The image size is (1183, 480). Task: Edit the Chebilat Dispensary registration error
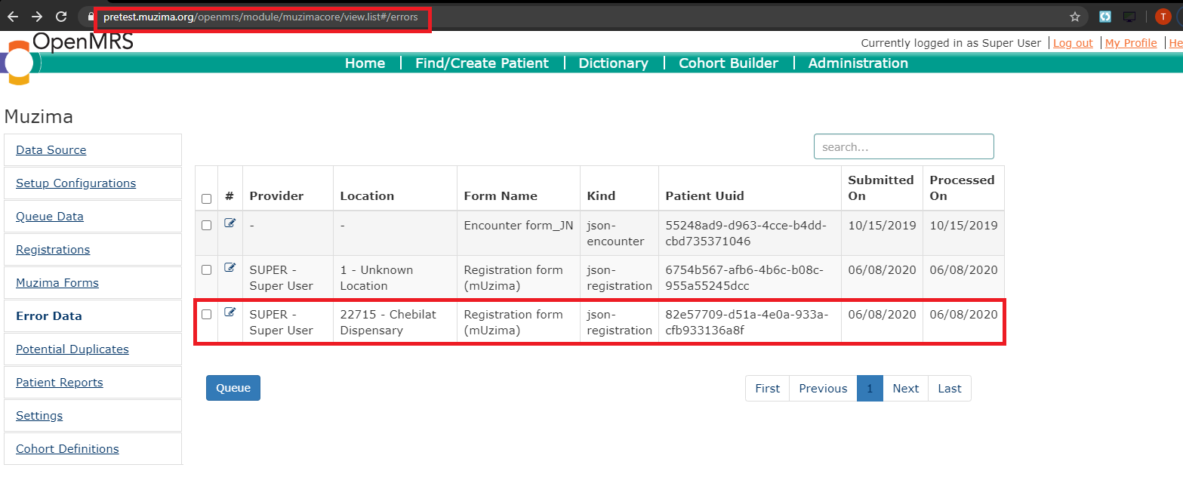point(230,312)
